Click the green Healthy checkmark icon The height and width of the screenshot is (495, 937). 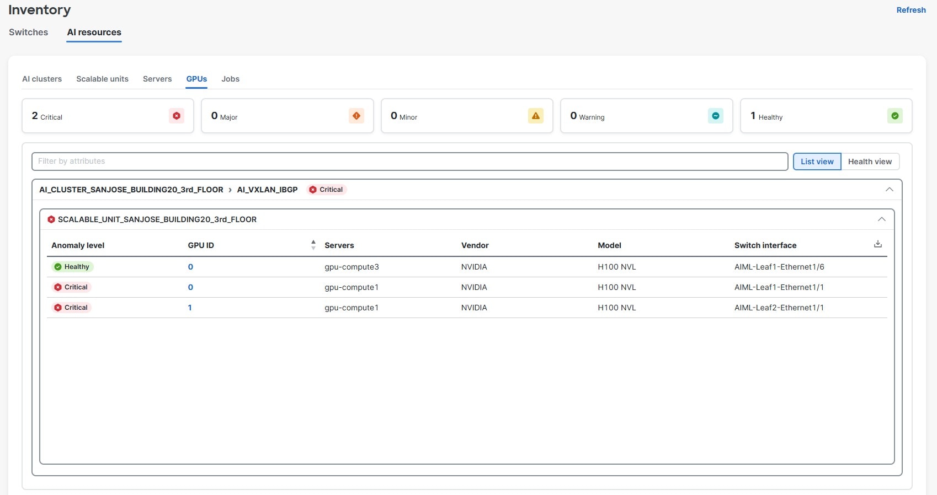pos(895,116)
